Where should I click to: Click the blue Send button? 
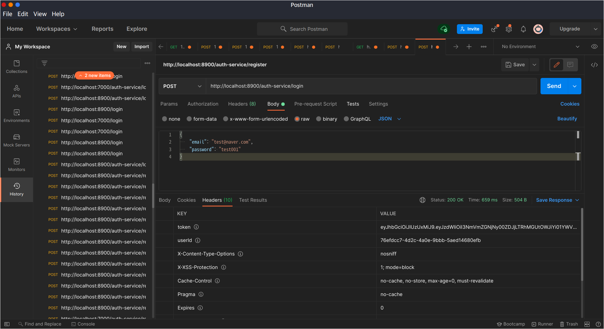click(554, 86)
